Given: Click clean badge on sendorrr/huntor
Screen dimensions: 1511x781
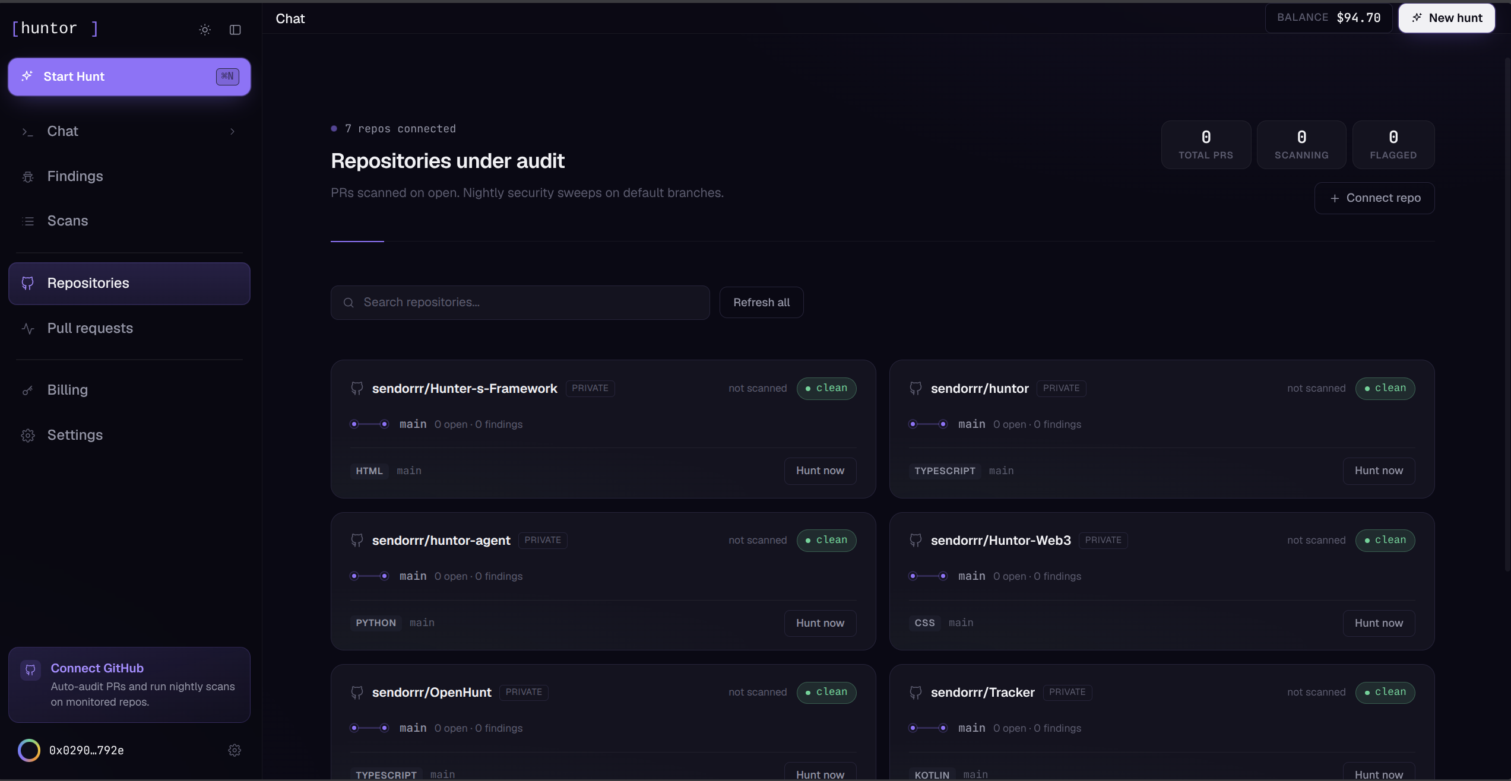Looking at the screenshot, I should coord(1385,388).
